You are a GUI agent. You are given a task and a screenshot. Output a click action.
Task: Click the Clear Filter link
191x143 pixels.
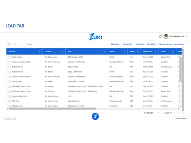151,44
